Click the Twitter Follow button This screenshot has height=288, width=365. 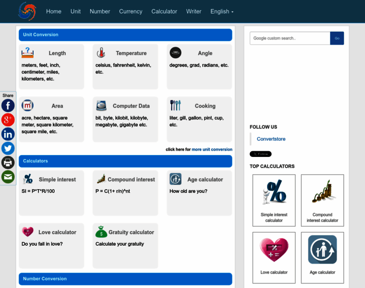click(x=260, y=154)
